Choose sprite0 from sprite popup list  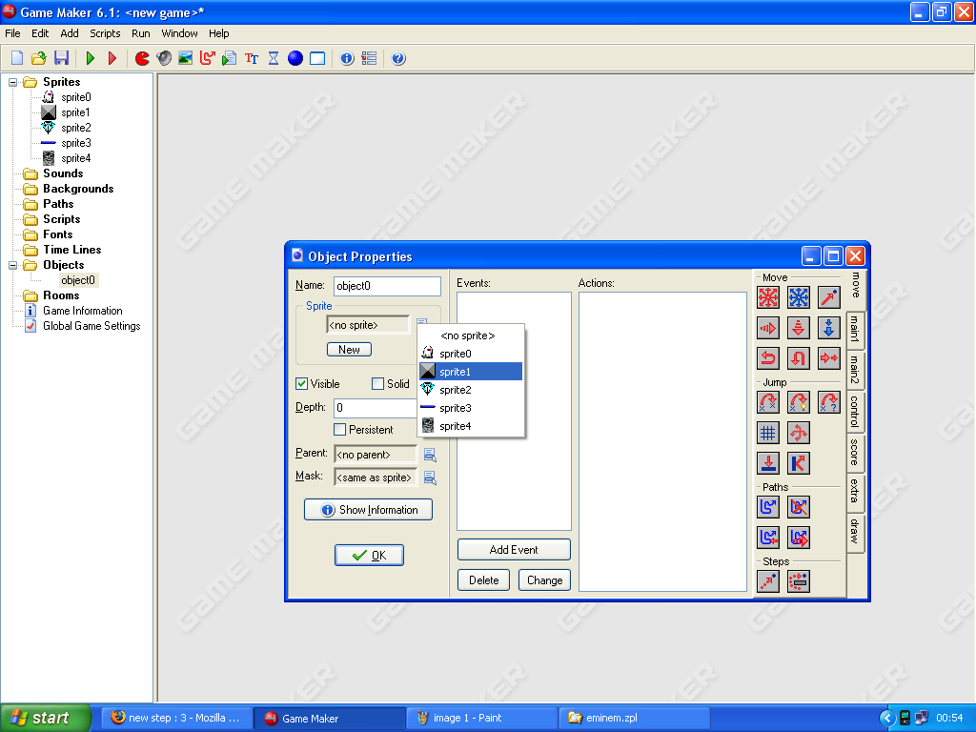(471, 354)
